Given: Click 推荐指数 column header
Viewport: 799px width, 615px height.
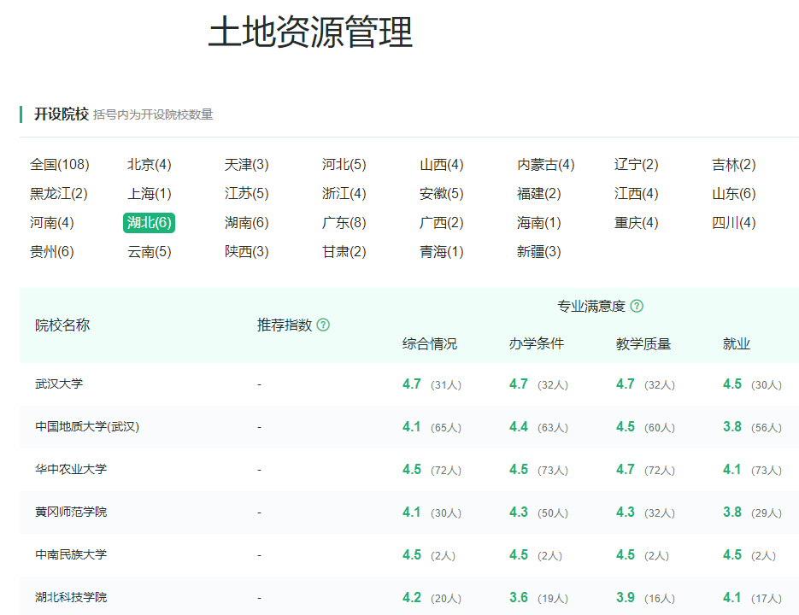Looking at the screenshot, I should pyautogui.click(x=285, y=325).
